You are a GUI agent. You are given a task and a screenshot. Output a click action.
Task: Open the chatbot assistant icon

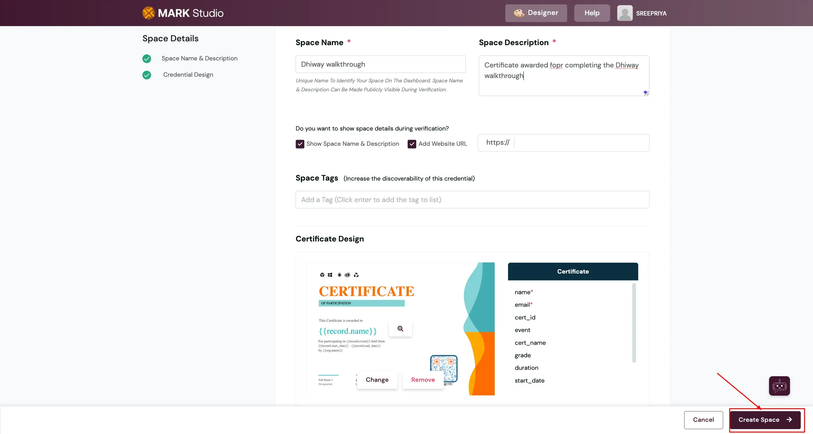coord(779,386)
